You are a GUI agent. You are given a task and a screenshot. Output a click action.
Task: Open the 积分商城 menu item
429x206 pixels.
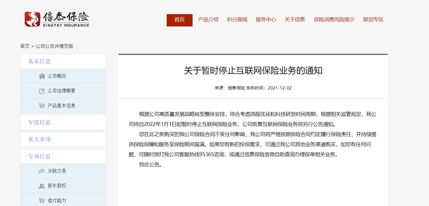pos(237,20)
